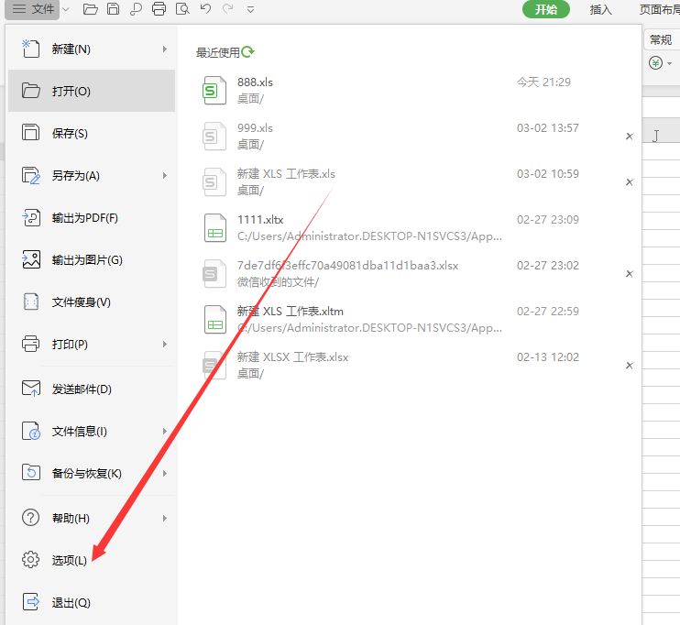Select 打印(P) menu entry
The width and height of the screenshot is (680, 625).
pos(92,344)
